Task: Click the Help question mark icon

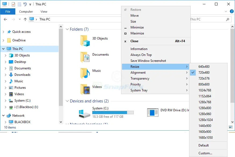Action: [232, 11]
